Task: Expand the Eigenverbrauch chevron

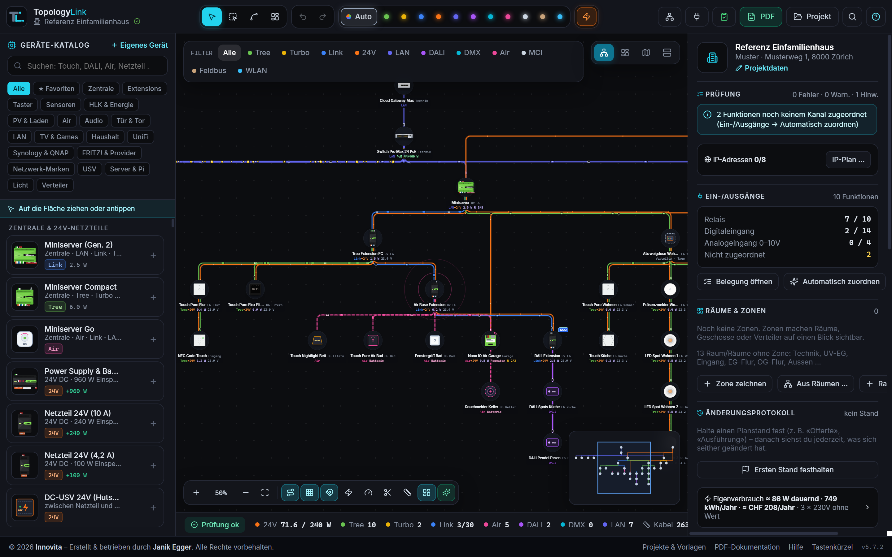Action: coord(867,507)
